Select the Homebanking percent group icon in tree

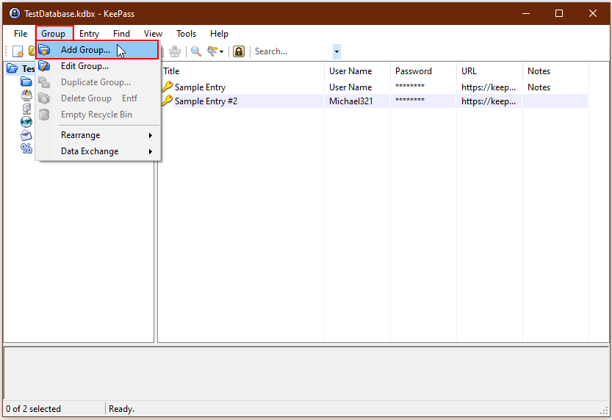(x=26, y=148)
